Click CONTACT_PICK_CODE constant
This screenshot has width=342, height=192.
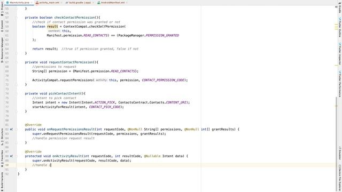click(x=105, y=107)
